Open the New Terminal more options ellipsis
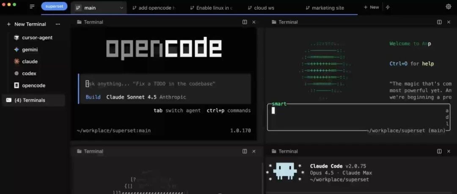 (58, 24)
